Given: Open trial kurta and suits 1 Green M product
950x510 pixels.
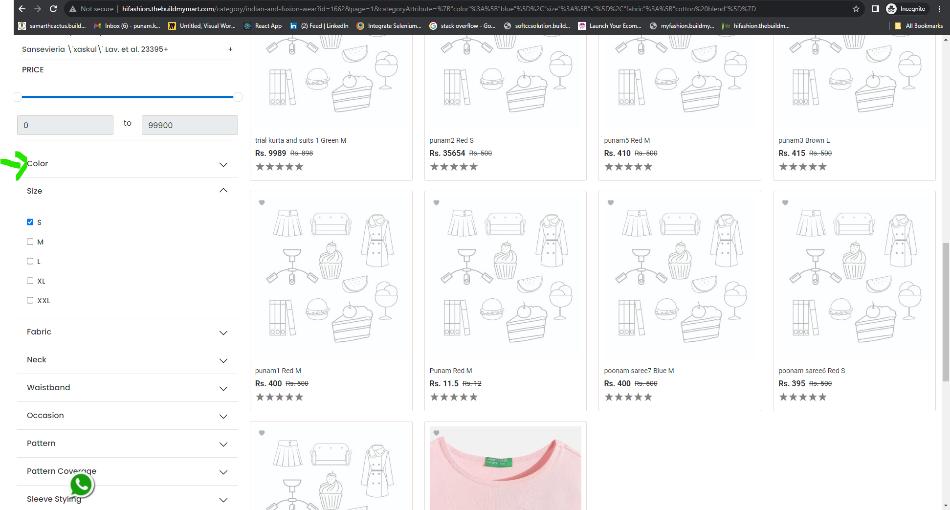Looking at the screenshot, I should [301, 140].
